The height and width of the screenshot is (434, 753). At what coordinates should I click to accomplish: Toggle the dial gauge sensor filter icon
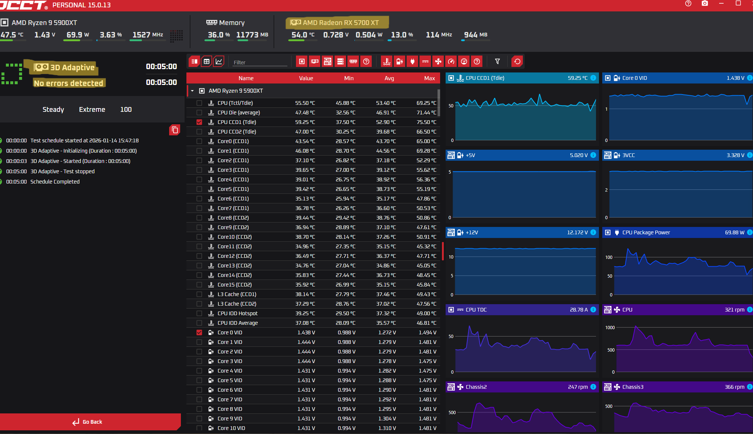[464, 61]
